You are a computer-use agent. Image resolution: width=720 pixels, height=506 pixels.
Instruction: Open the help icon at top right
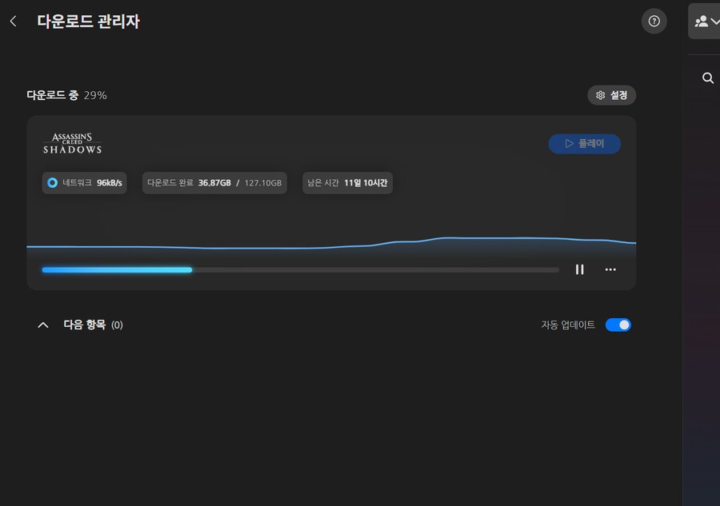coord(654,21)
